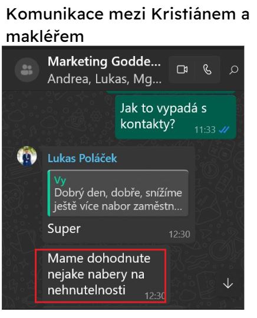Start a voice call with the group

click(207, 70)
